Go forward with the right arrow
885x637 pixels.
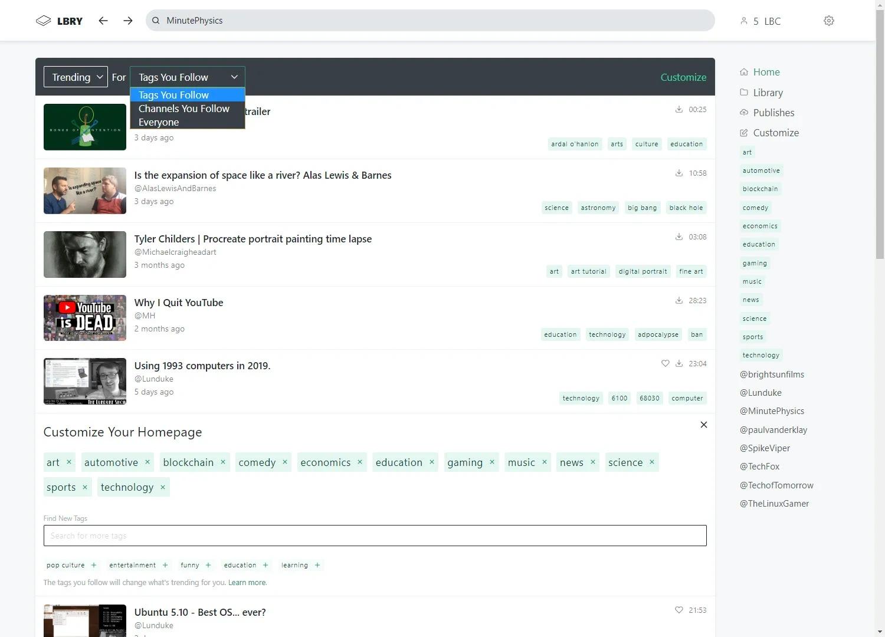coord(128,21)
